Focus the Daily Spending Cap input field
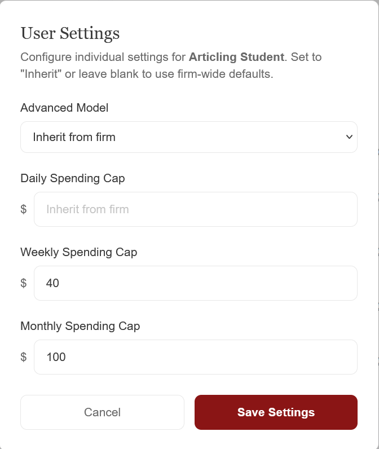 (195, 209)
